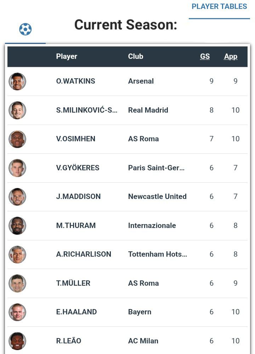Viewport: 255px width, 354px height.
Task: Click S.MILINKOVIĆ-S player photo
Action: 17,110
